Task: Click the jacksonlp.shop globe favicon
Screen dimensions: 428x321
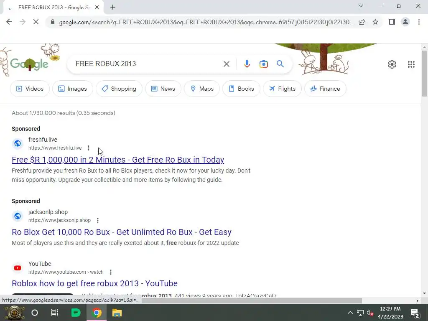Action: point(18,216)
